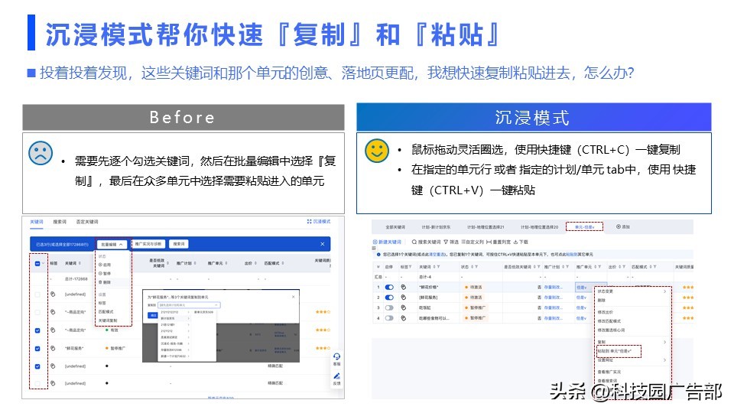Click the 沉浸模式 fullscreen icon in Before screenshot

[309, 222]
